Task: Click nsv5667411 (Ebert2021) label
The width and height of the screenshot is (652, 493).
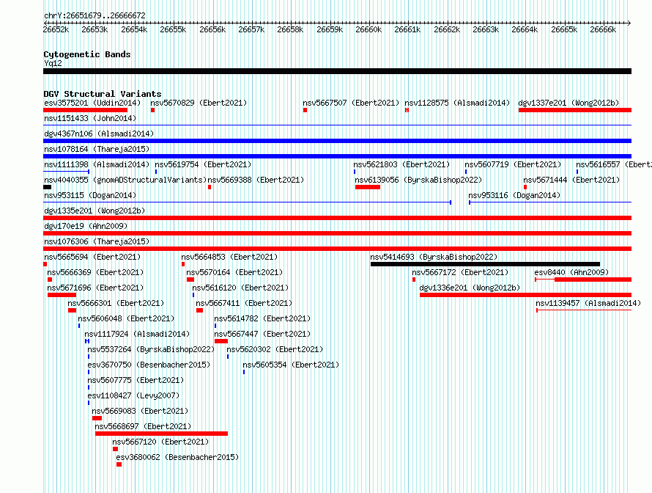Action: [x=244, y=303]
